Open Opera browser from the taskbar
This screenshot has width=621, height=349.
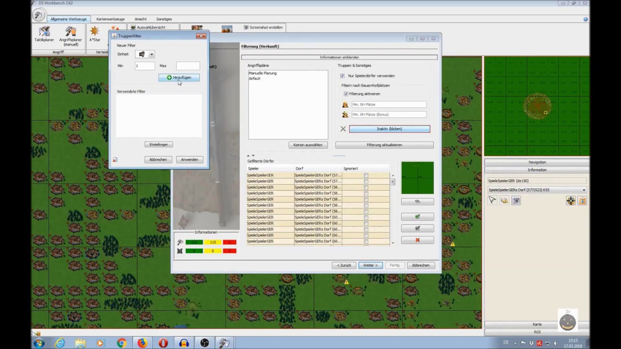pyautogui.click(x=163, y=343)
